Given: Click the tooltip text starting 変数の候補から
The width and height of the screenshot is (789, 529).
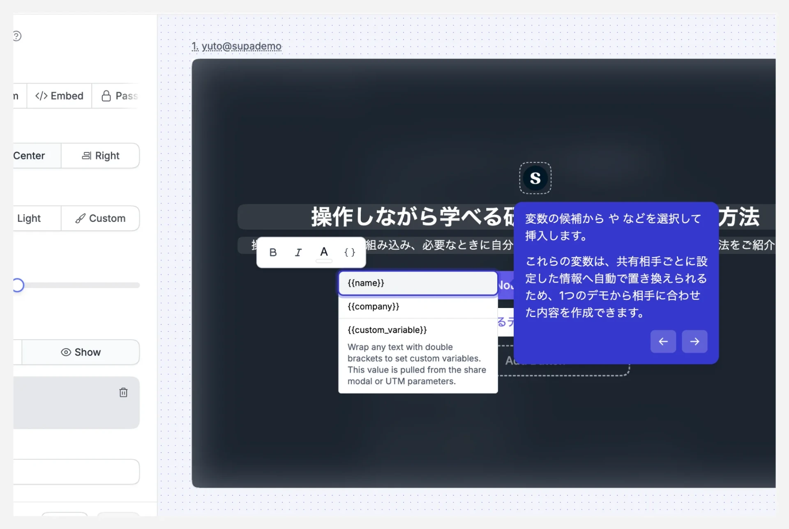Looking at the screenshot, I should pyautogui.click(x=613, y=227).
